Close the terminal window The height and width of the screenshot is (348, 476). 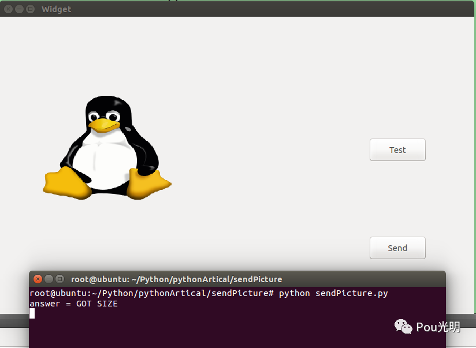coord(38,279)
